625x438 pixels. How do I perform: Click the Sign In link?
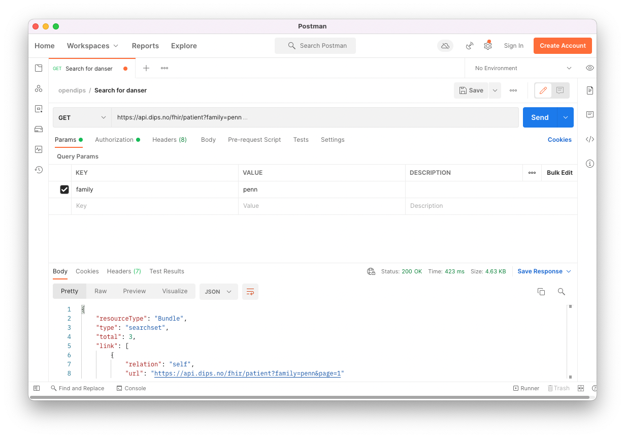pyautogui.click(x=514, y=46)
